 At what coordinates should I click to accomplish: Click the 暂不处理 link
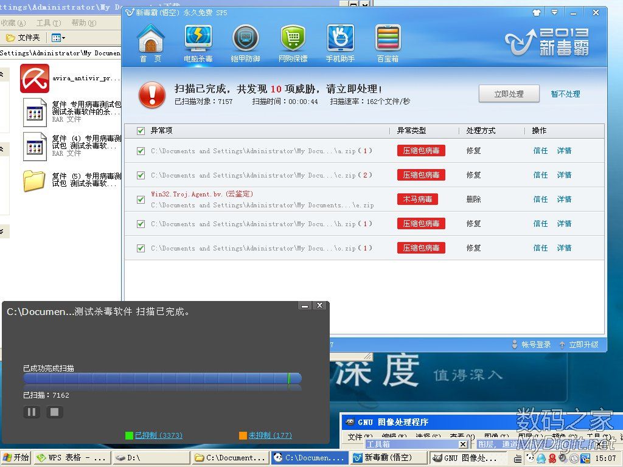(565, 94)
